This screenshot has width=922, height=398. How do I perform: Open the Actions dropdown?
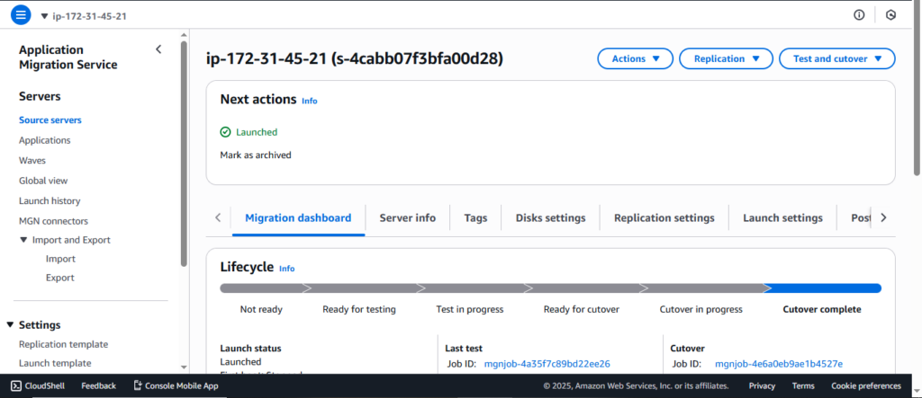click(x=635, y=58)
